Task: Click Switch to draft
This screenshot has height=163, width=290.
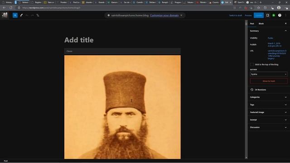Action: pos(236,15)
